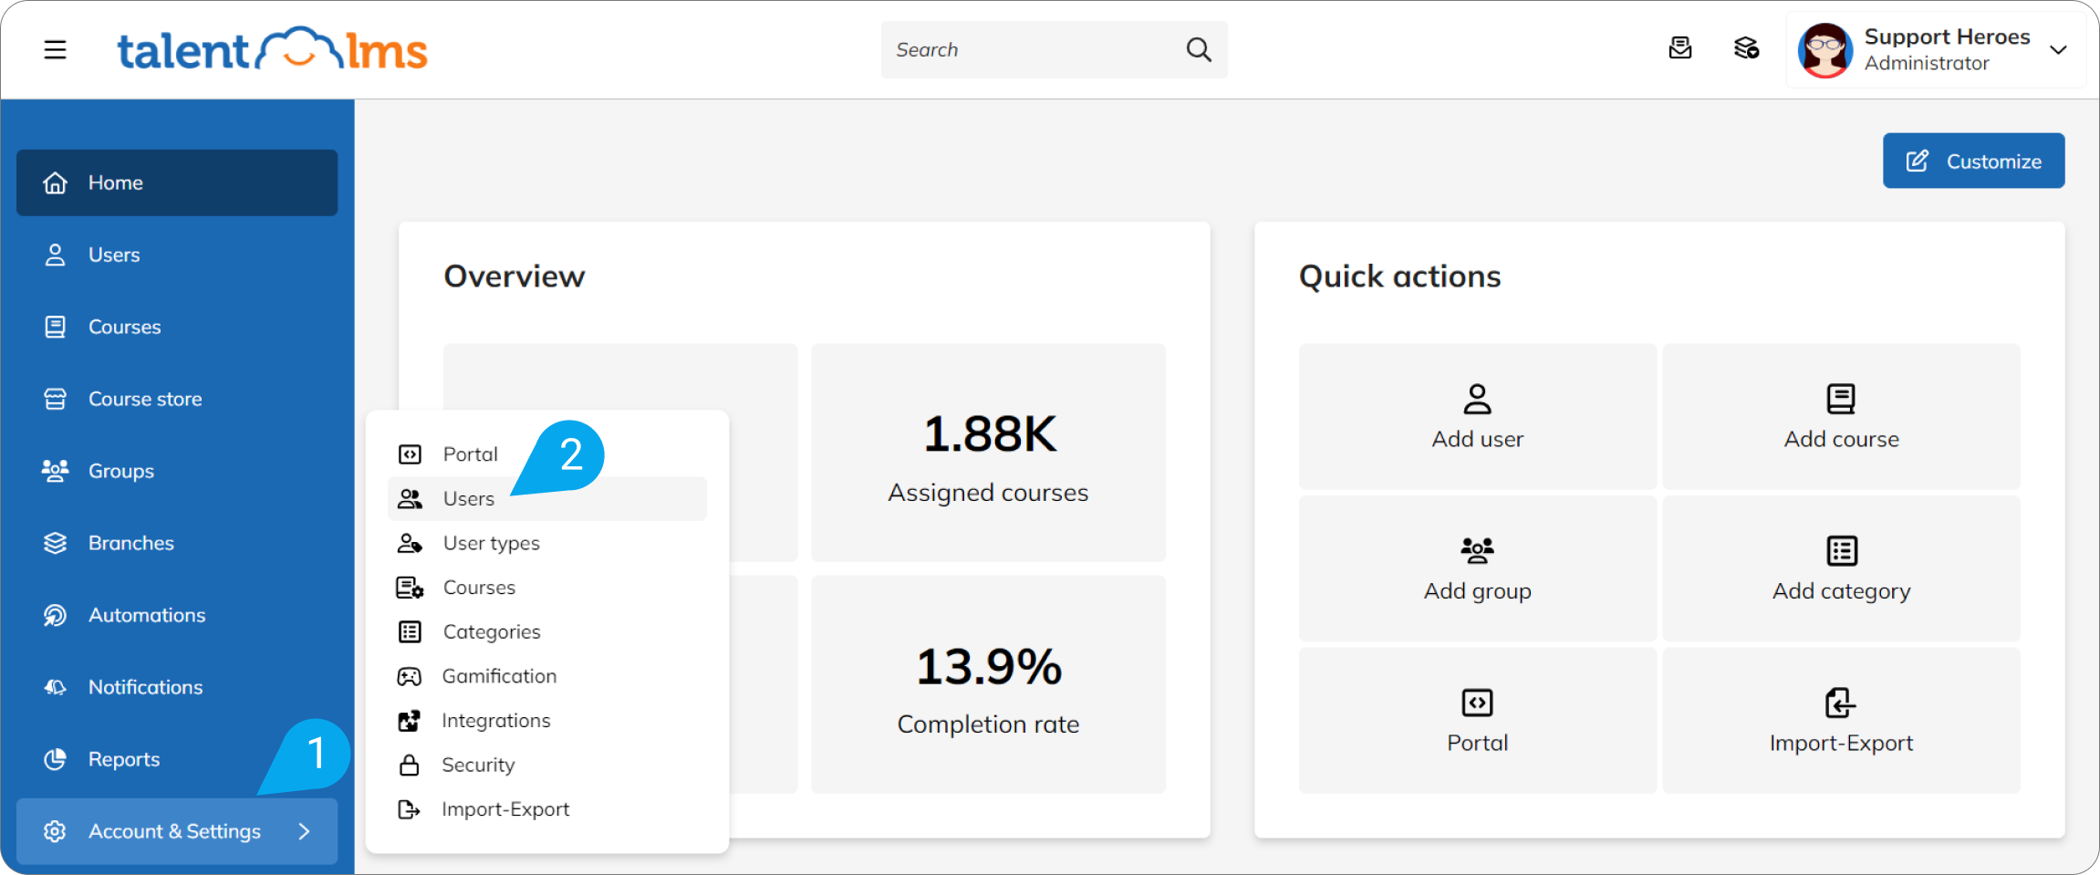
Task: Click the search magnifier icon
Action: click(x=1198, y=49)
